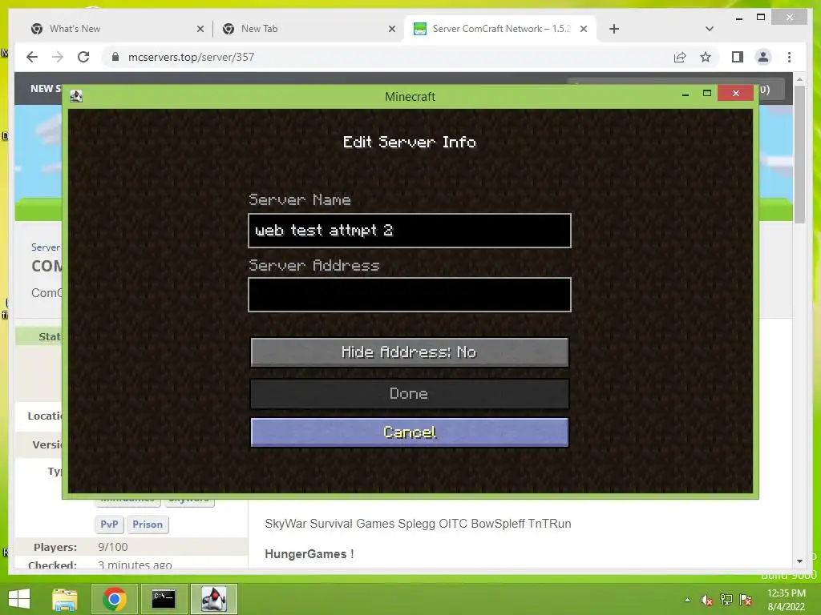Open the Chrome three-dot menu
This screenshot has width=821, height=615.
point(789,57)
